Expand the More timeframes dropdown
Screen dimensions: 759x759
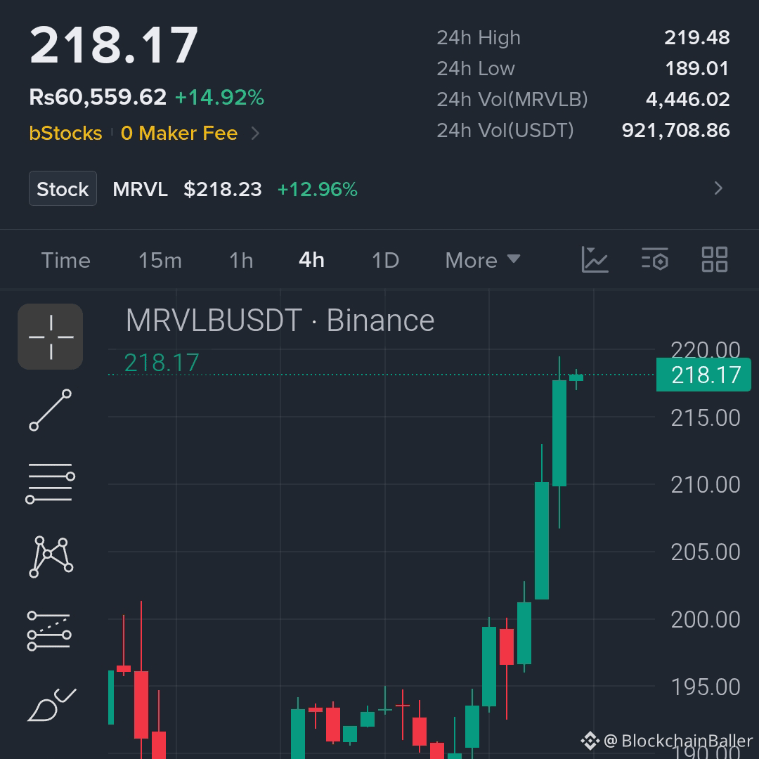coord(483,261)
